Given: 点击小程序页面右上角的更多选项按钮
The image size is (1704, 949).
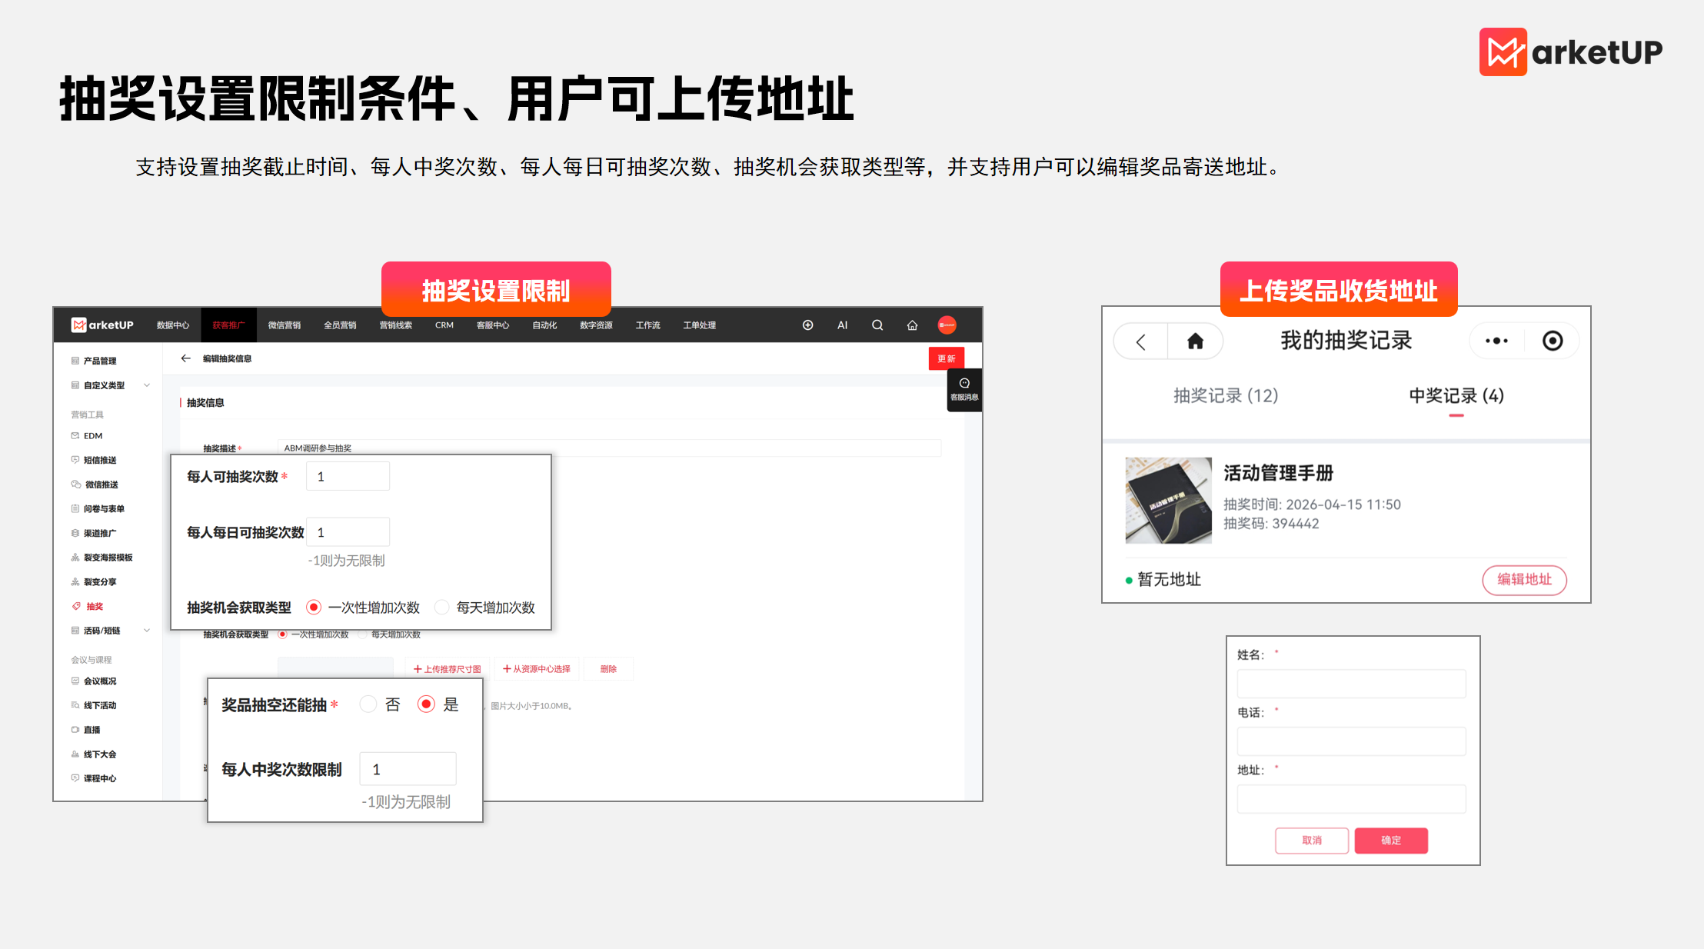Looking at the screenshot, I should (1496, 340).
